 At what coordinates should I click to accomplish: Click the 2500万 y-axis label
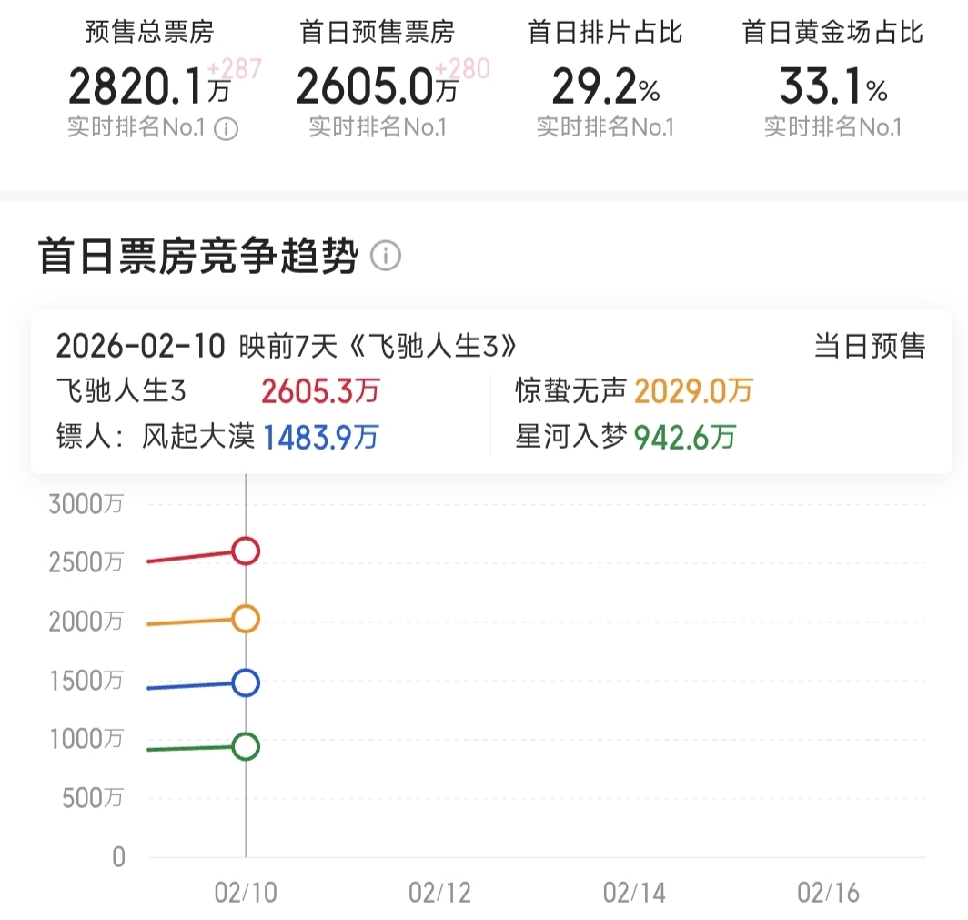(86, 562)
